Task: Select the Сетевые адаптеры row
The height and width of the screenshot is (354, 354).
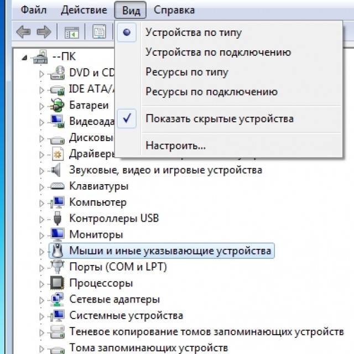Action: [114, 300]
